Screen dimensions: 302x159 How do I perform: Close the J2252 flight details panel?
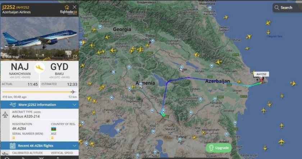point(74,7)
